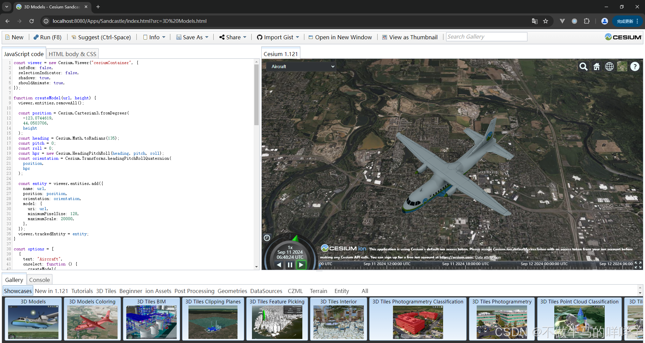Click the New toolbar button
The width and height of the screenshot is (645, 343).
click(14, 37)
